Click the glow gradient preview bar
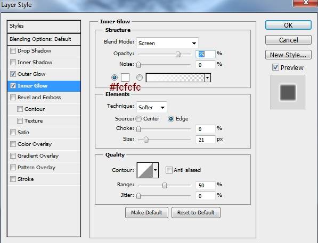 175,78
